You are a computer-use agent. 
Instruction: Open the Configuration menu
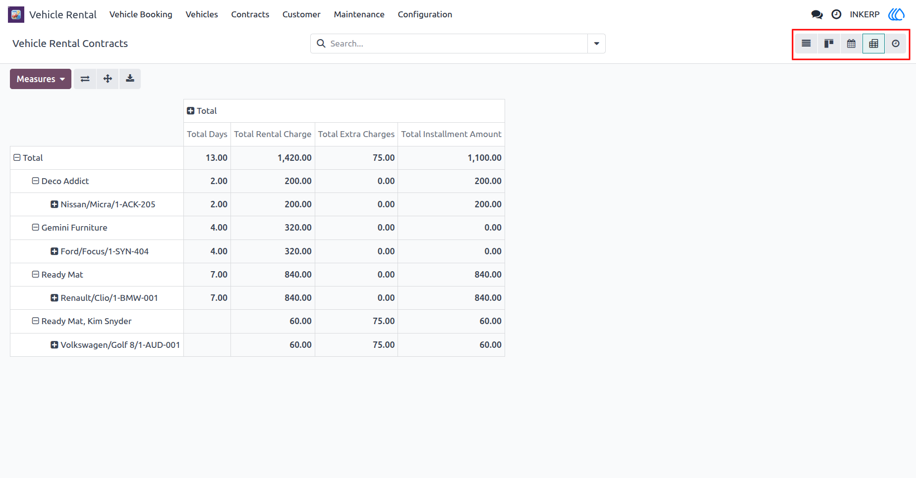425,14
